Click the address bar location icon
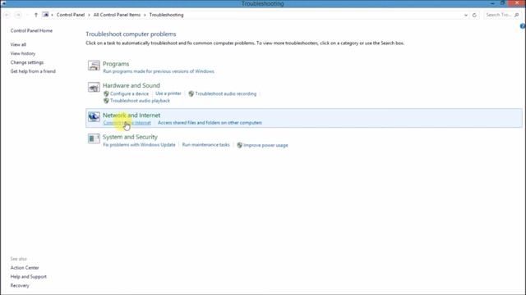This screenshot has height=295, width=526. 45,15
